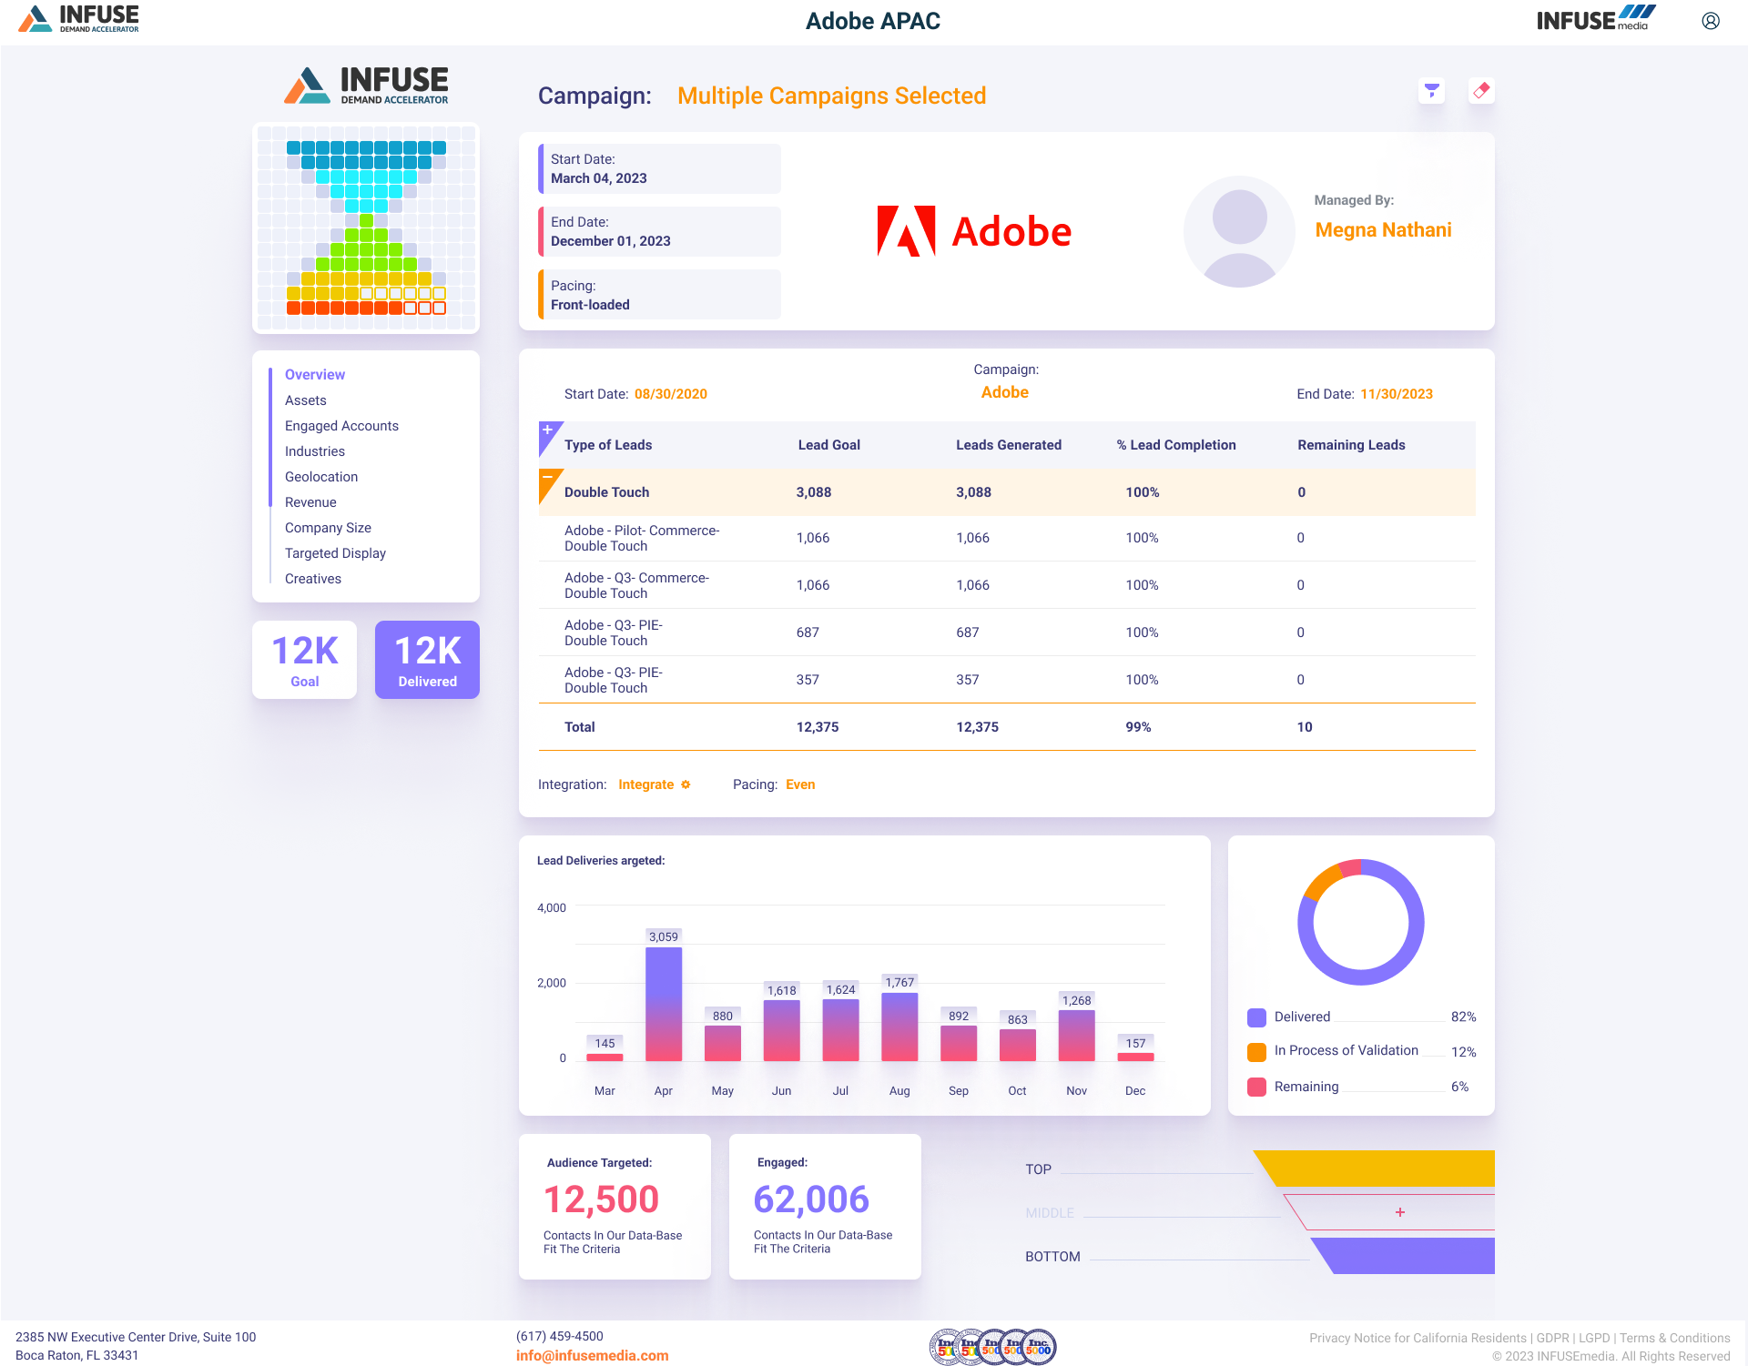Click Adobe - Pilot- Commerce- Double Touch row
1748x1366 pixels.
1007,538
